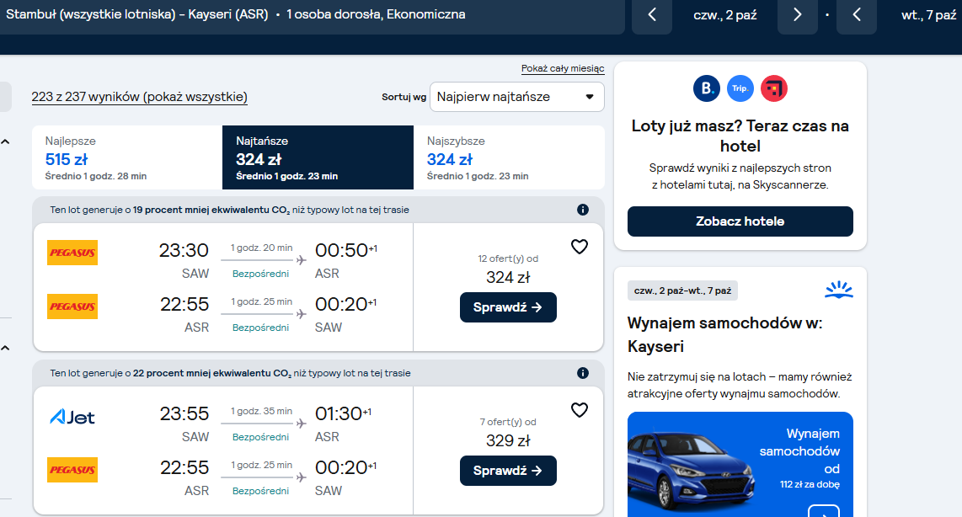Click the 1 godz. 35 min duration text
Viewport: 962px width, 517px height.
pyautogui.click(x=261, y=411)
